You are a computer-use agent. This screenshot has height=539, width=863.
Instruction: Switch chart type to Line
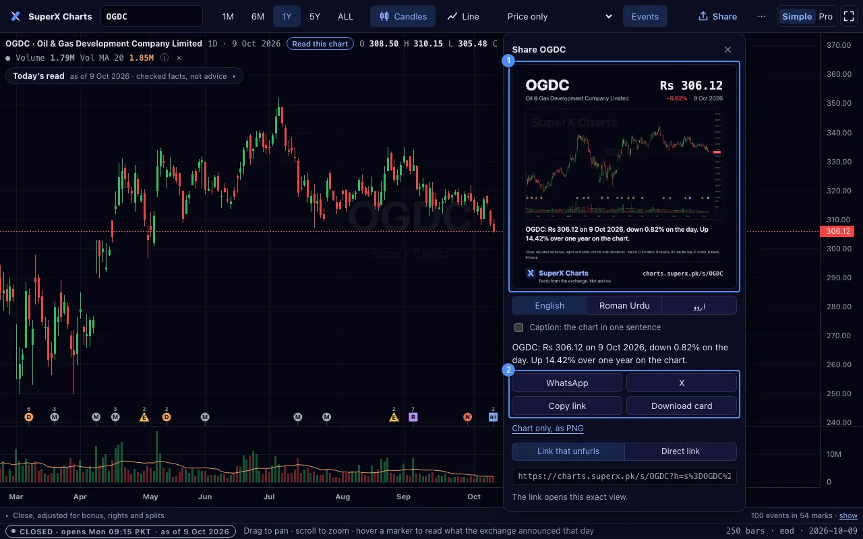[x=463, y=16]
